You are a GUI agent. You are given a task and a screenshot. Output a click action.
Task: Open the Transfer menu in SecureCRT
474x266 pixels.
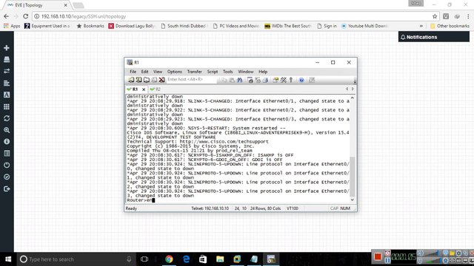[194, 72]
